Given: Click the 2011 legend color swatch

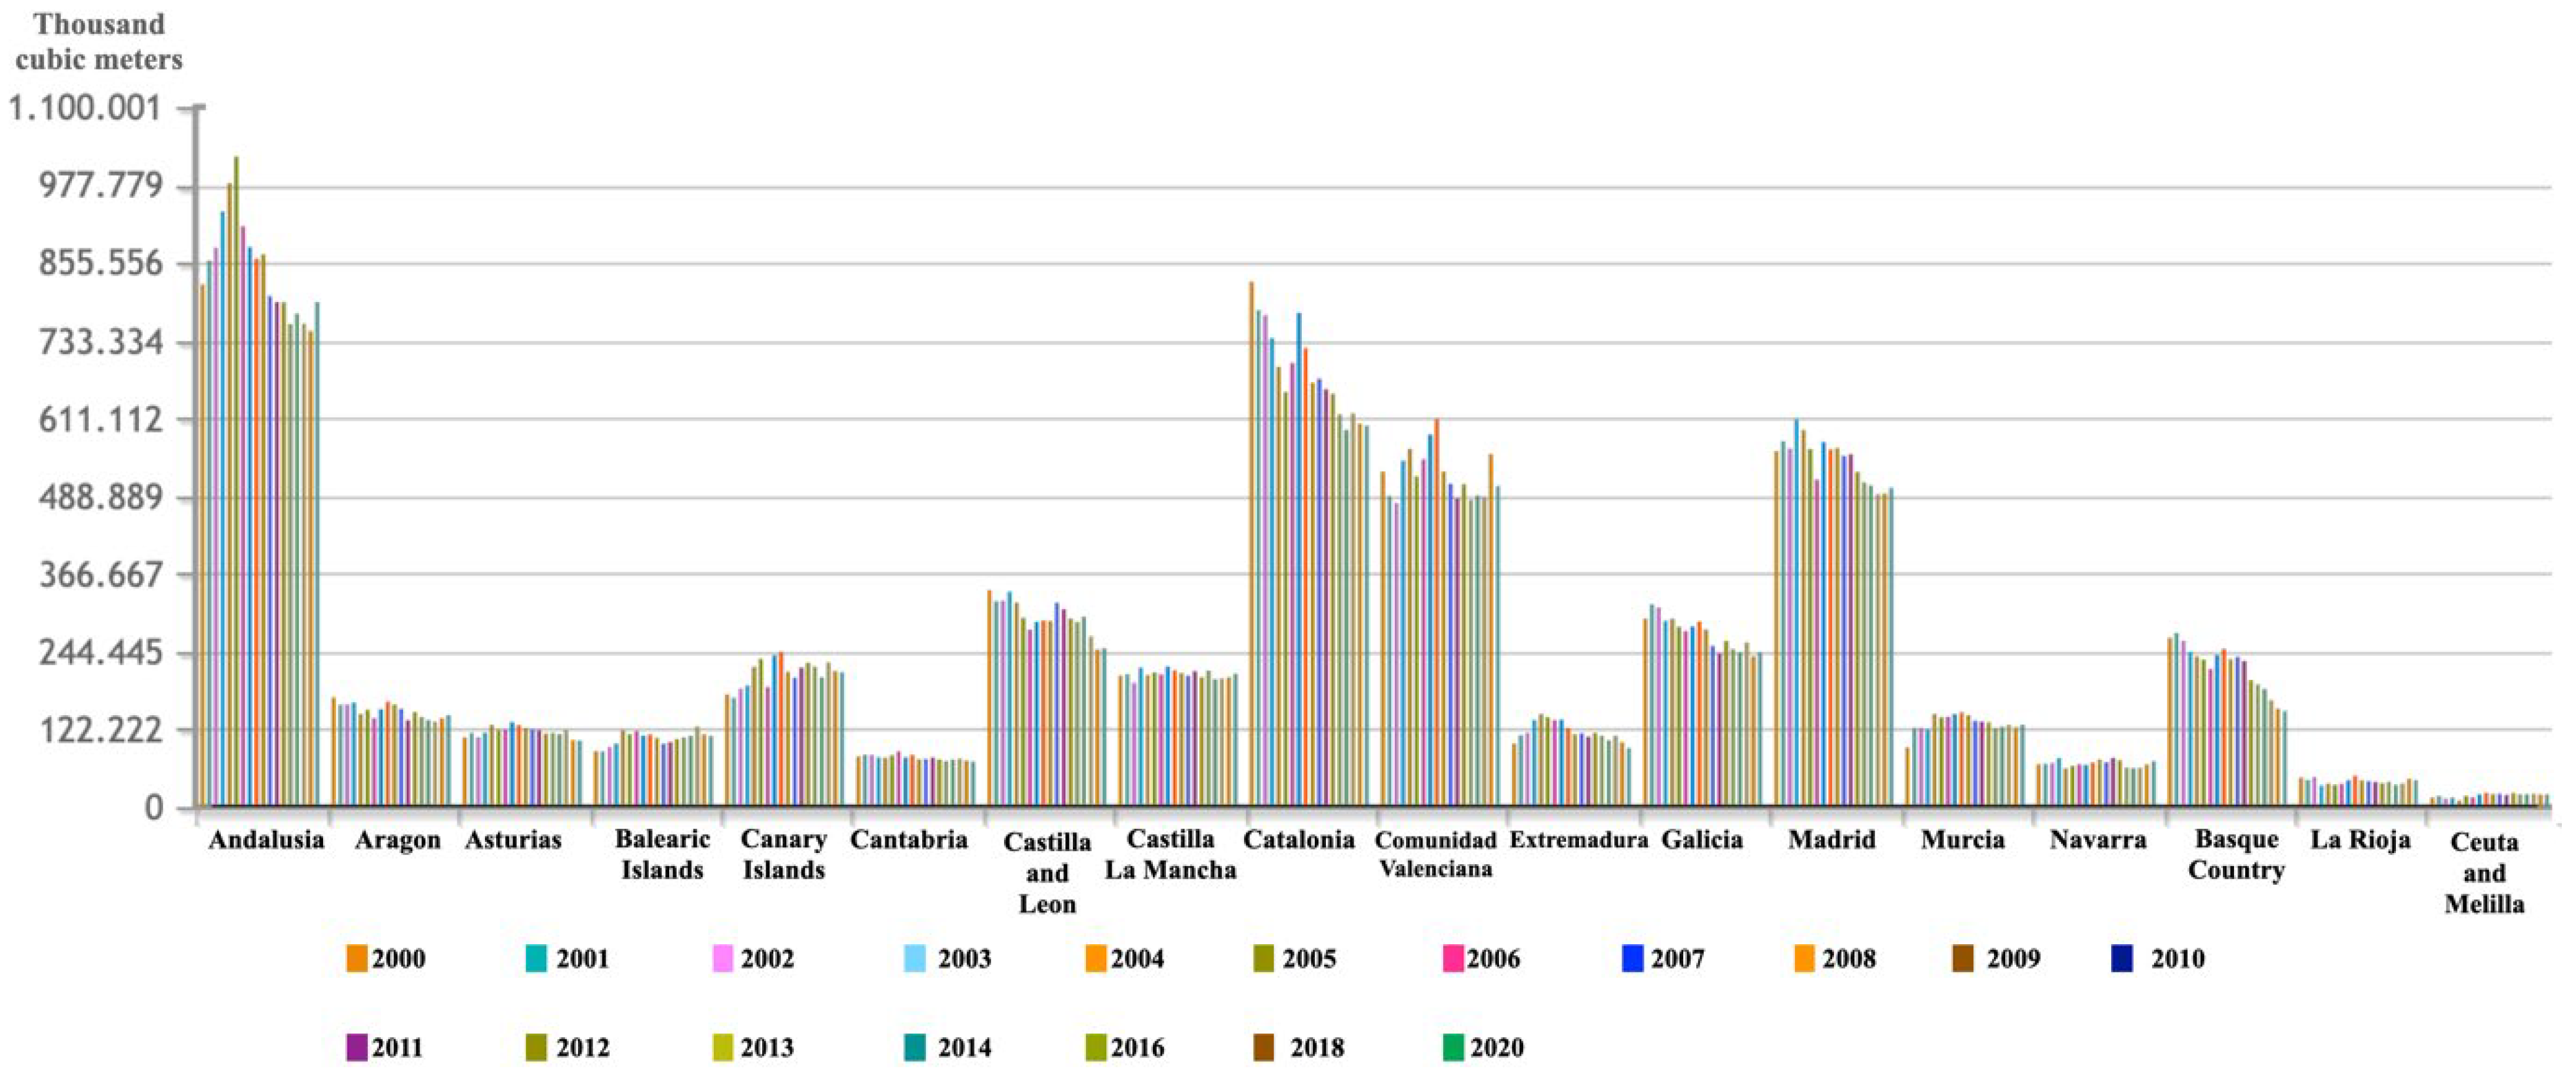Looking at the screenshot, I should pyautogui.click(x=357, y=1047).
